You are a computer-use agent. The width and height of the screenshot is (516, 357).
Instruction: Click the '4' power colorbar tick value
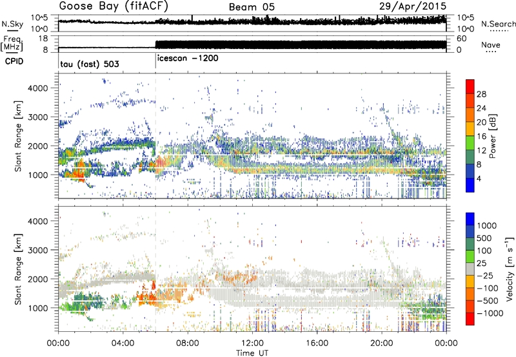click(x=479, y=179)
